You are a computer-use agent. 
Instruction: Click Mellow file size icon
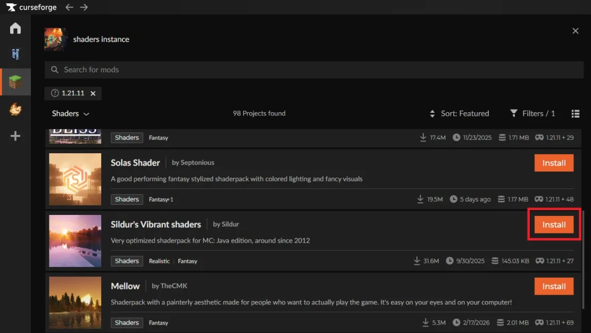tap(500, 322)
